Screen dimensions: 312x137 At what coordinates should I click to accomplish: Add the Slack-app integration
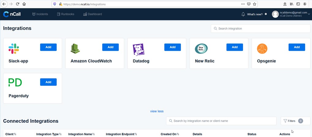coord(48,47)
